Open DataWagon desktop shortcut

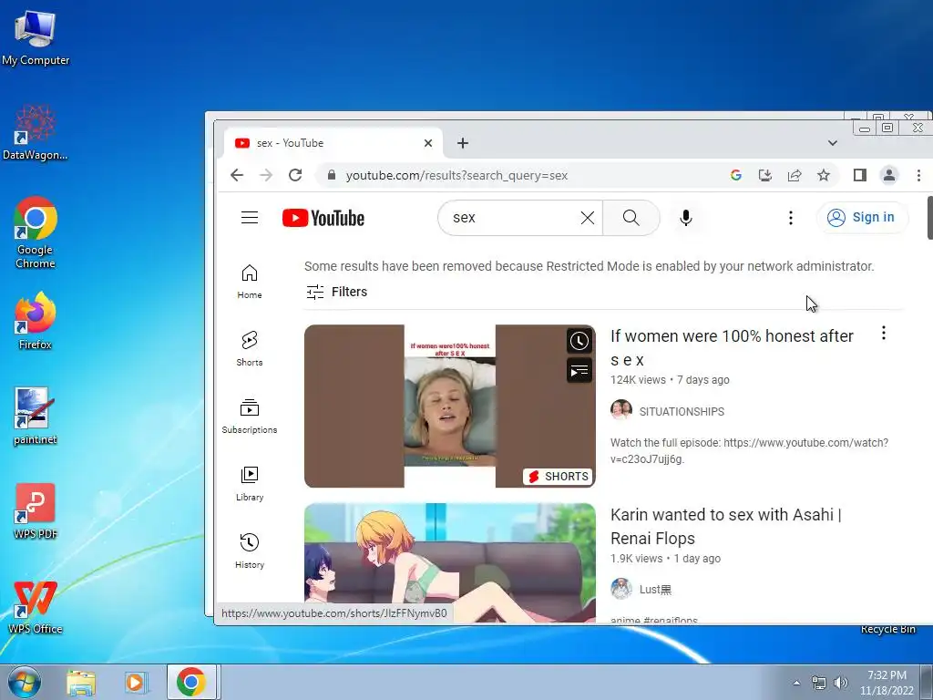36,133
